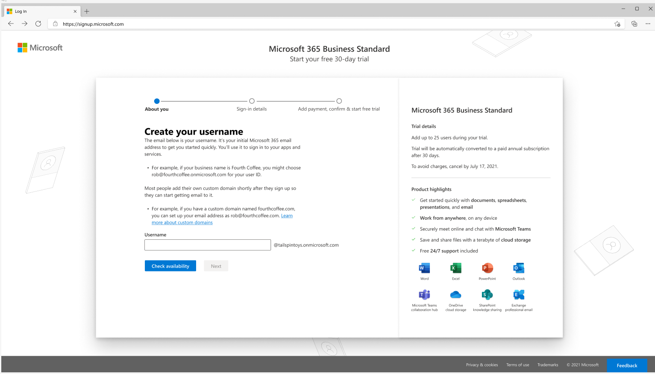
Task: Click the Microsoft logo at top left
Action: [40, 48]
